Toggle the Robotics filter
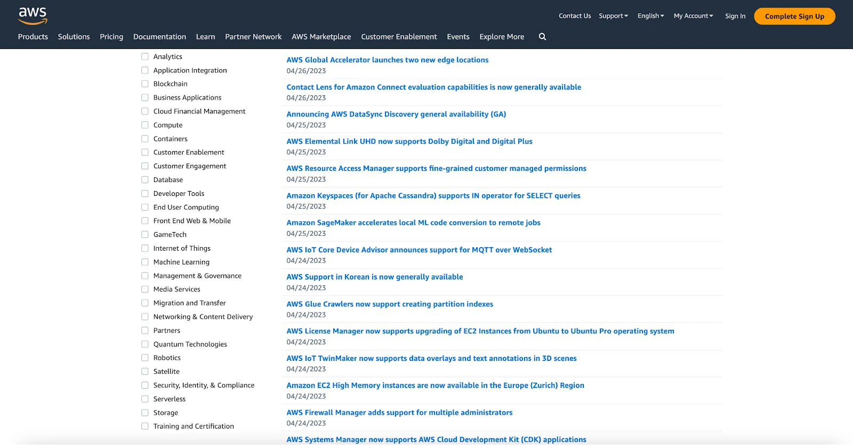 pos(145,358)
